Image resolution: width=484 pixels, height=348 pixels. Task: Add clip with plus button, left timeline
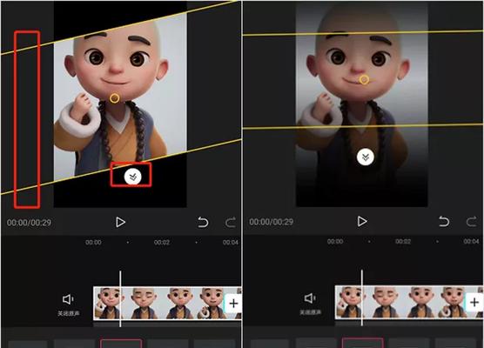pyautogui.click(x=233, y=304)
